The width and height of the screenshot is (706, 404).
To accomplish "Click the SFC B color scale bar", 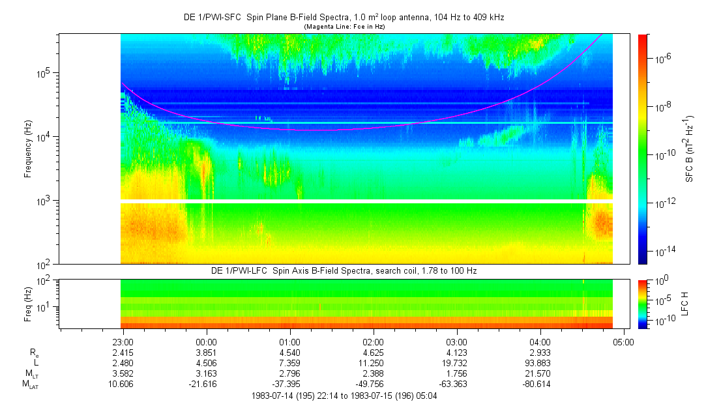I will (642, 149).
